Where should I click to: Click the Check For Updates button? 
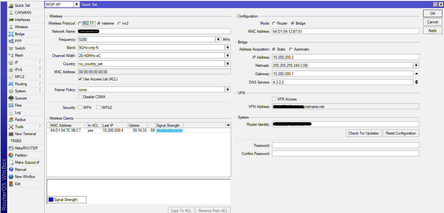pyautogui.click(x=363, y=133)
